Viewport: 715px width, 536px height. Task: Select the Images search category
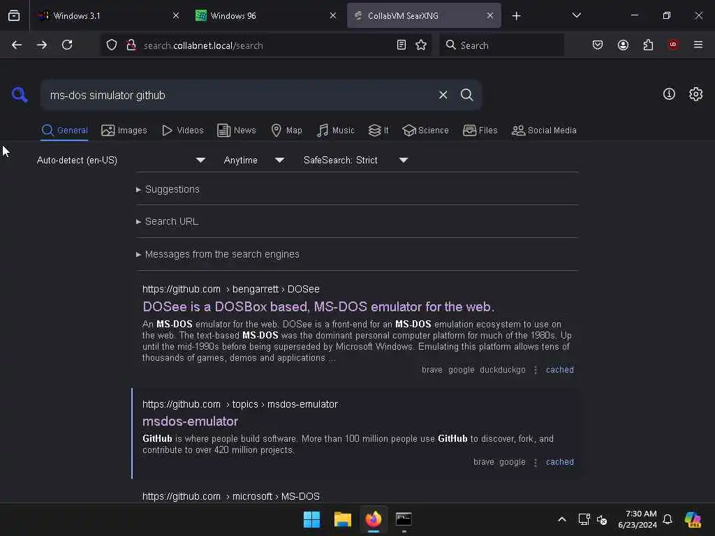pos(124,131)
